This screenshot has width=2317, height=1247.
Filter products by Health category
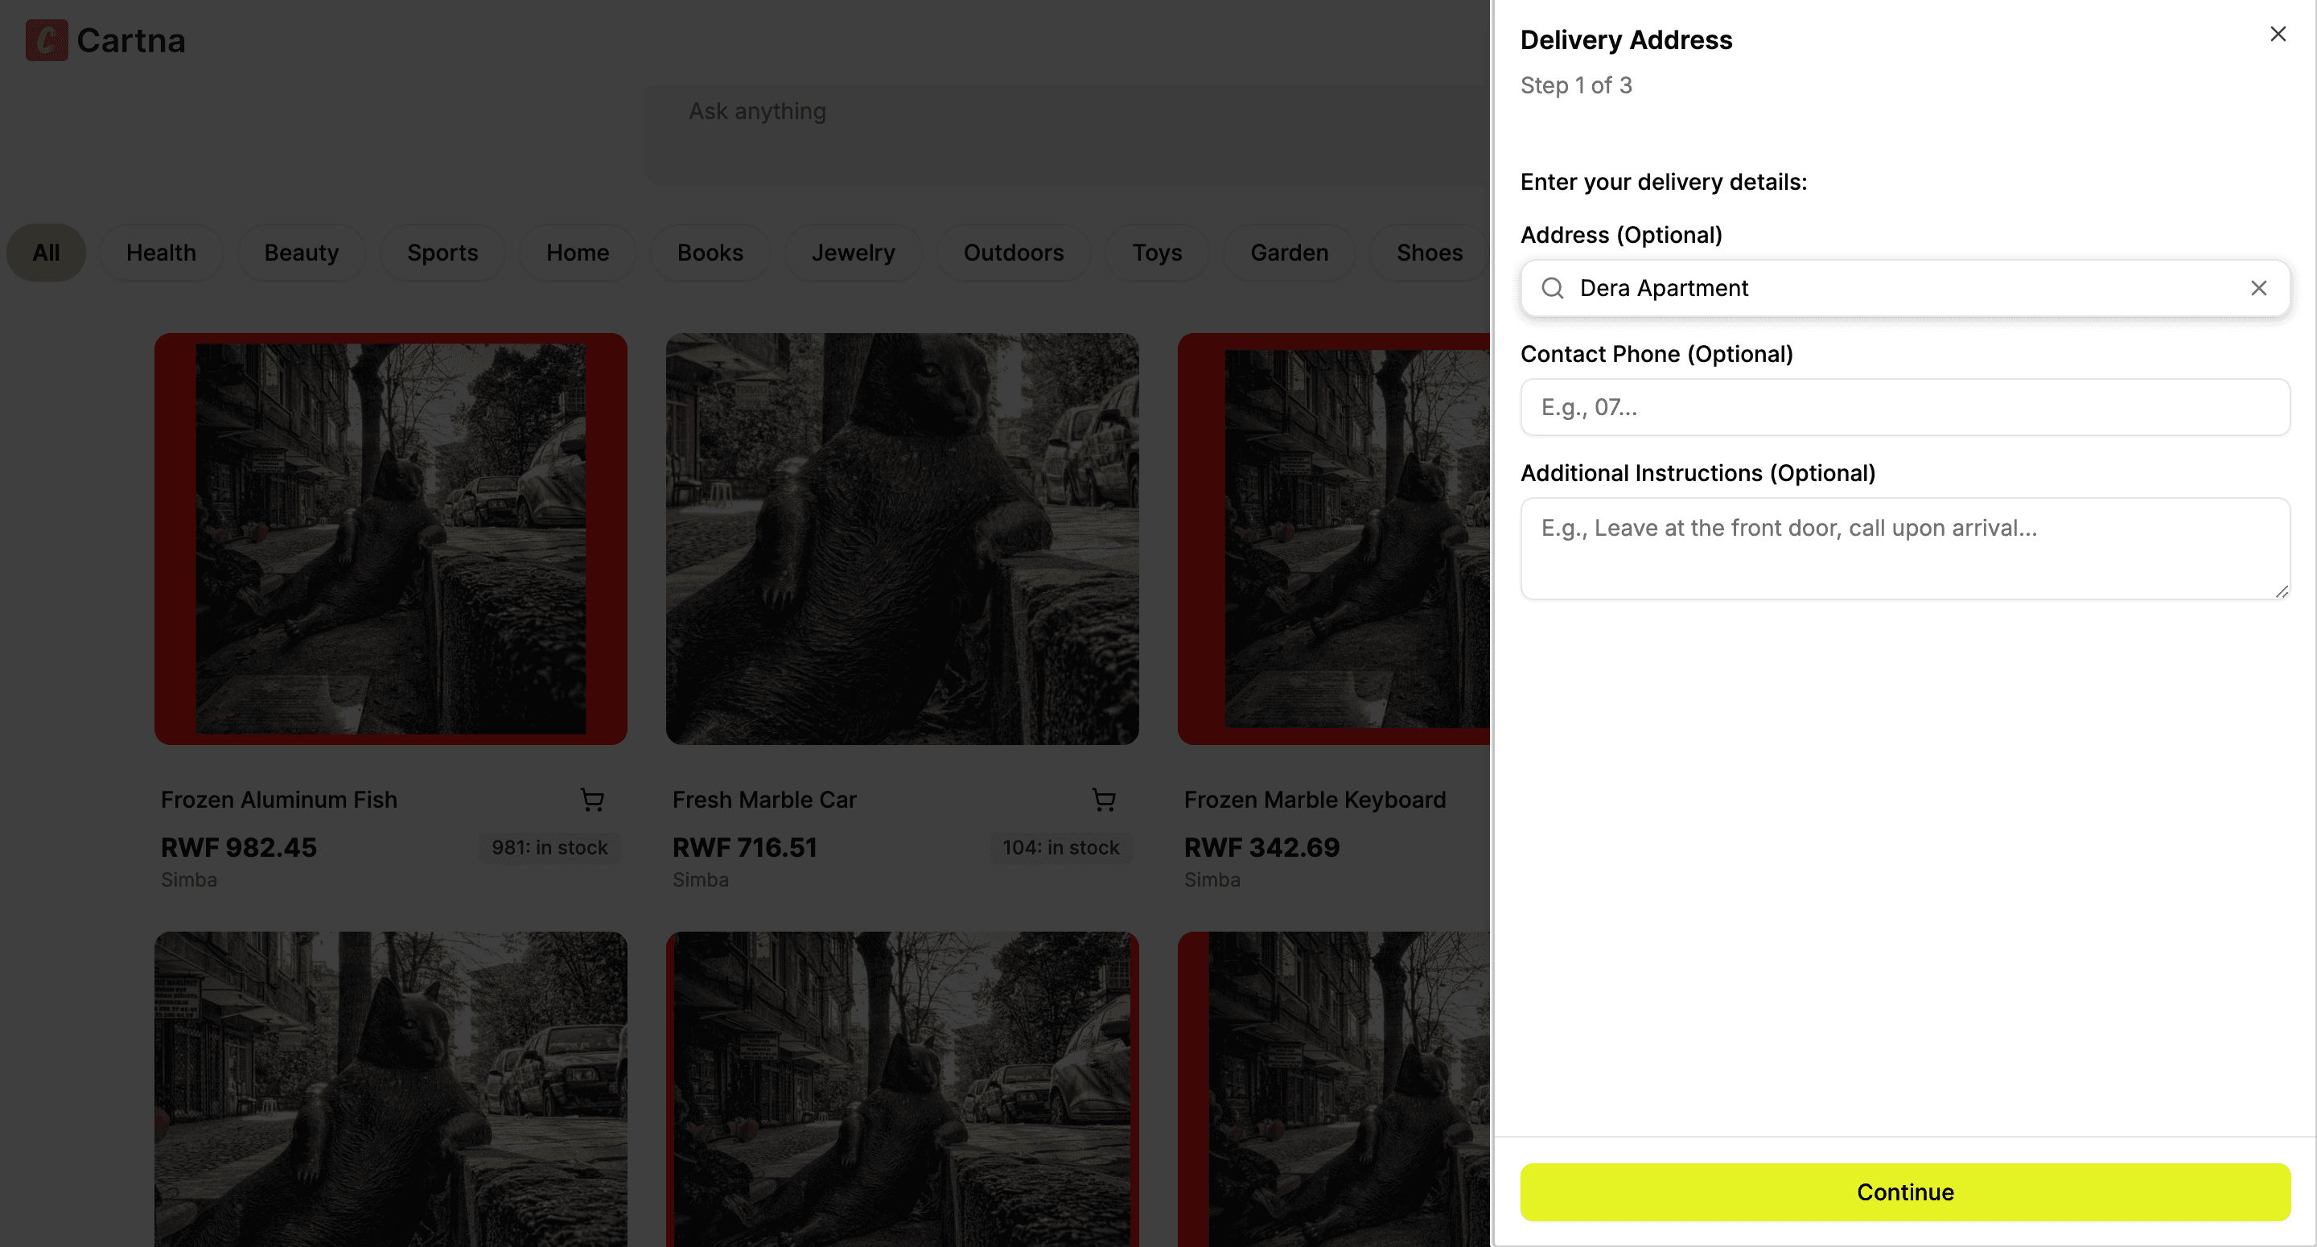[161, 253]
